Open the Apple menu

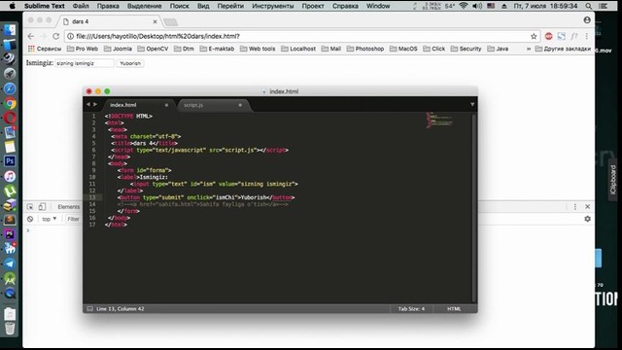point(13,6)
